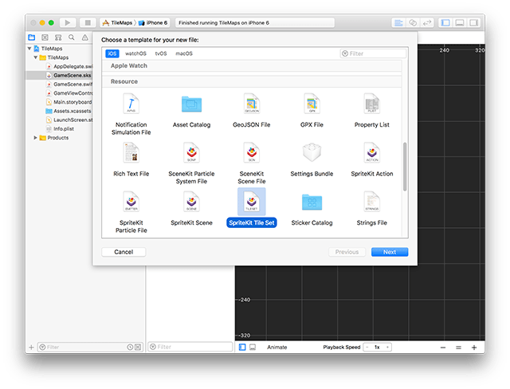Screen dimensions: 510x389
Task: Open the GameViewController file in navigator
Action: pyautogui.click(x=69, y=93)
